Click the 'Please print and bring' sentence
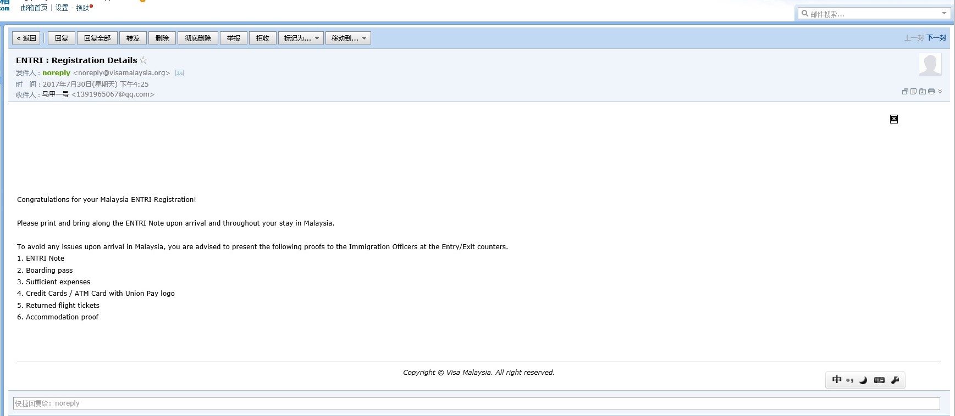Image resolution: width=955 pixels, height=416 pixels. tap(176, 223)
